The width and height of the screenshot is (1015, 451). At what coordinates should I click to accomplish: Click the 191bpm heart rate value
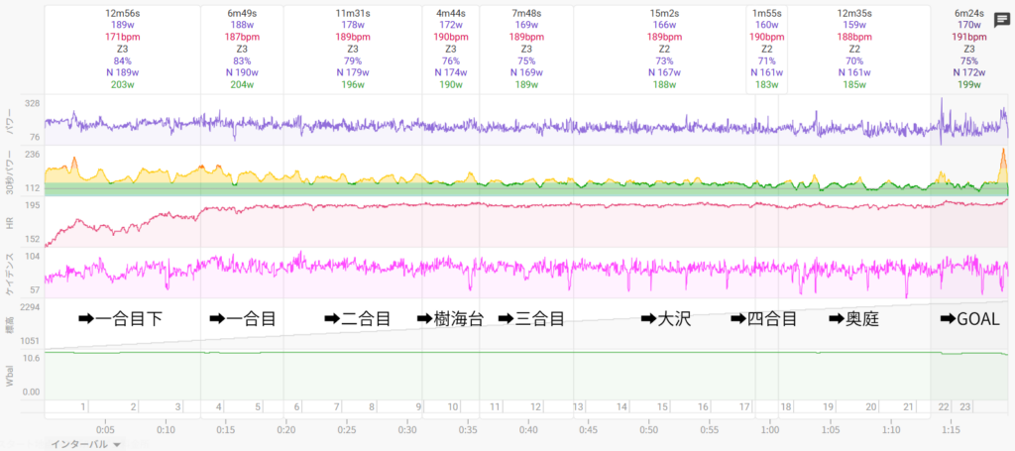969,37
